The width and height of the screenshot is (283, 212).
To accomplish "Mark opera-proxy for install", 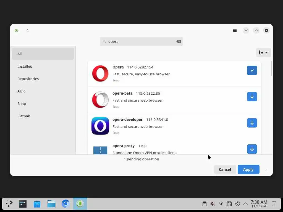I will [x=252, y=149].
